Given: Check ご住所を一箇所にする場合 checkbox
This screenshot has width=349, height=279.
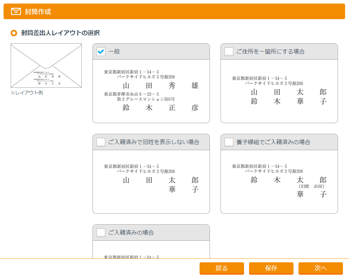Looking at the screenshot, I should click(229, 52).
